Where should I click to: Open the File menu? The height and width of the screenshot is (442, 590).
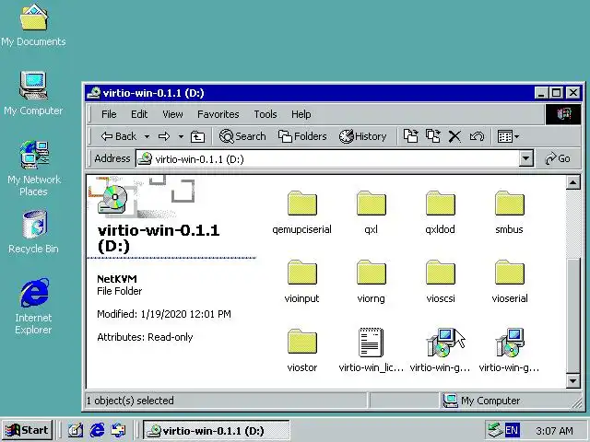(109, 114)
